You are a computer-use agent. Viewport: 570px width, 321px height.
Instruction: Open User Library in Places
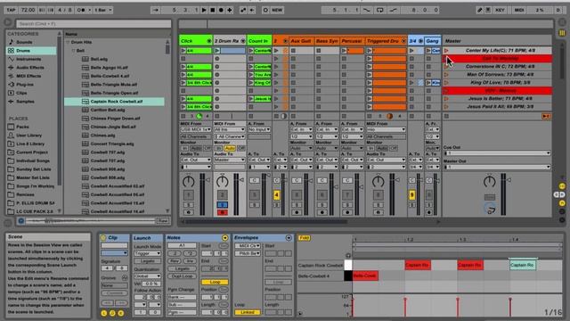coord(28,136)
